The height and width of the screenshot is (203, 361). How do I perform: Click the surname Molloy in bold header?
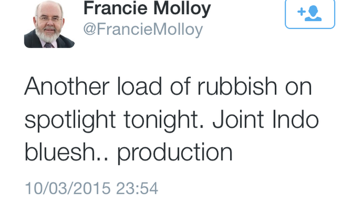pyautogui.click(x=182, y=9)
